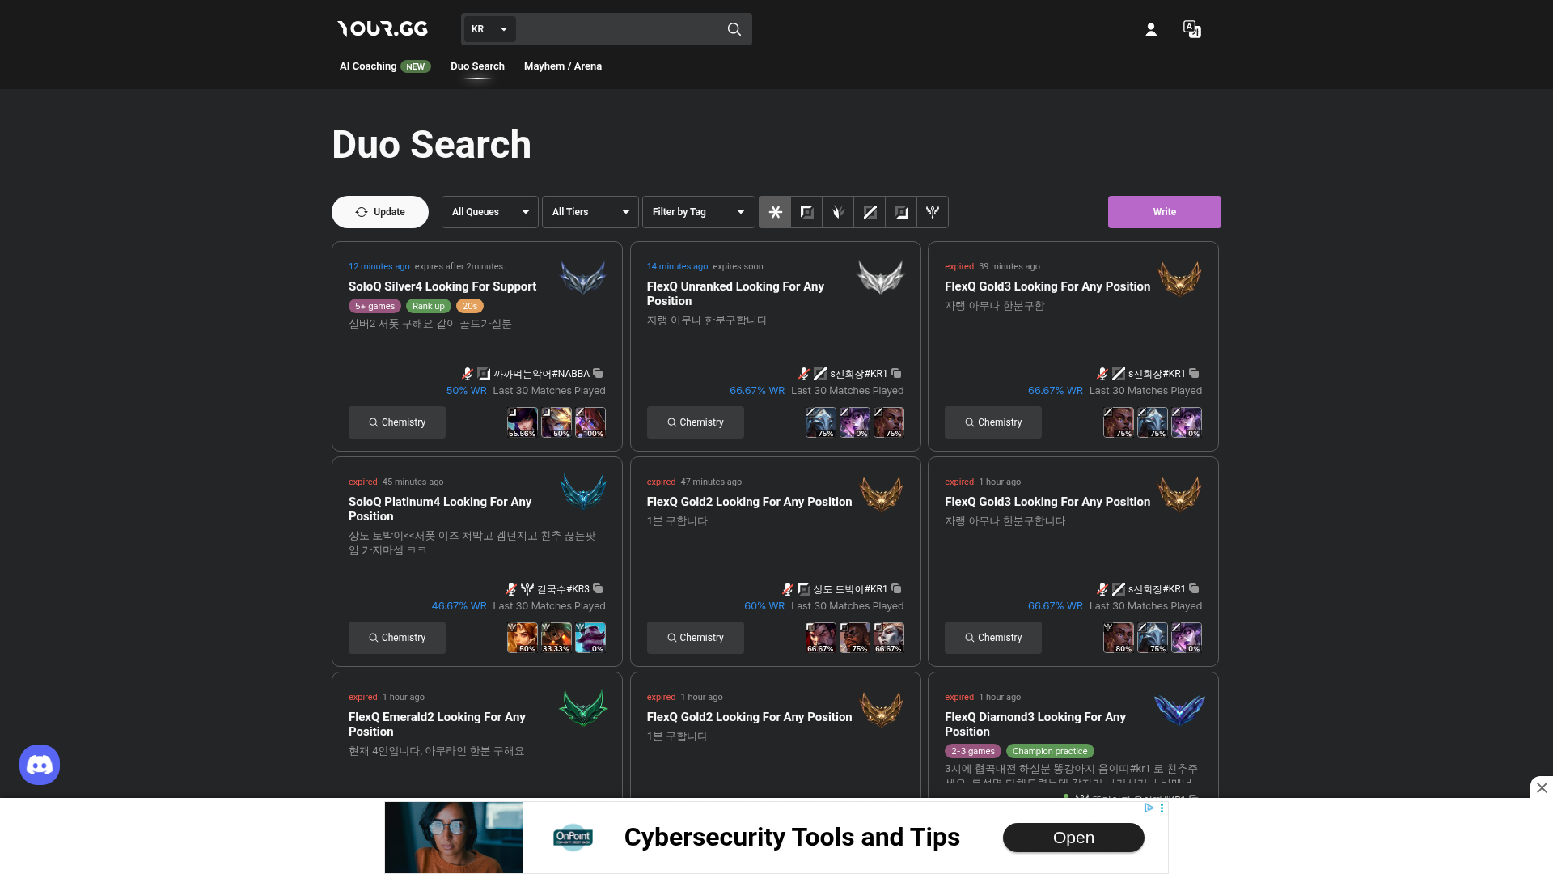
Task: Copy summoner name 까까먹는악어#NABBA
Action: click(x=598, y=373)
